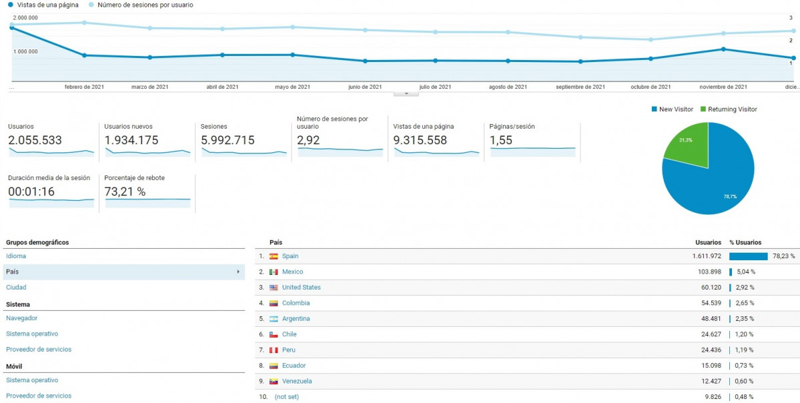Select the Vistas de una página metric card
Image resolution: width=800 pixels, height=403 pixels.
(x=437, y=142)
